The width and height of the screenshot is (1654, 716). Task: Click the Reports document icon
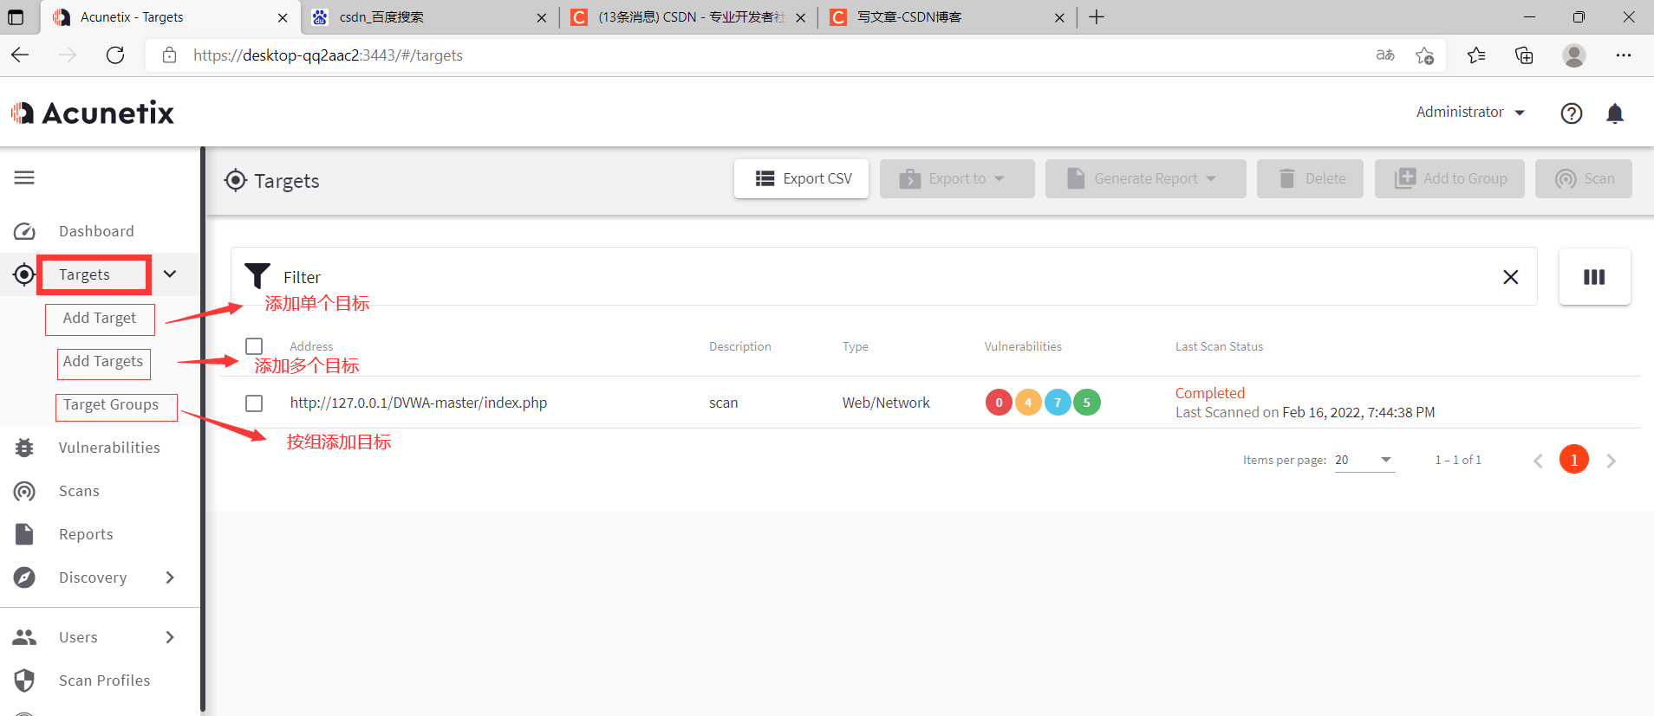coord(24,534)
